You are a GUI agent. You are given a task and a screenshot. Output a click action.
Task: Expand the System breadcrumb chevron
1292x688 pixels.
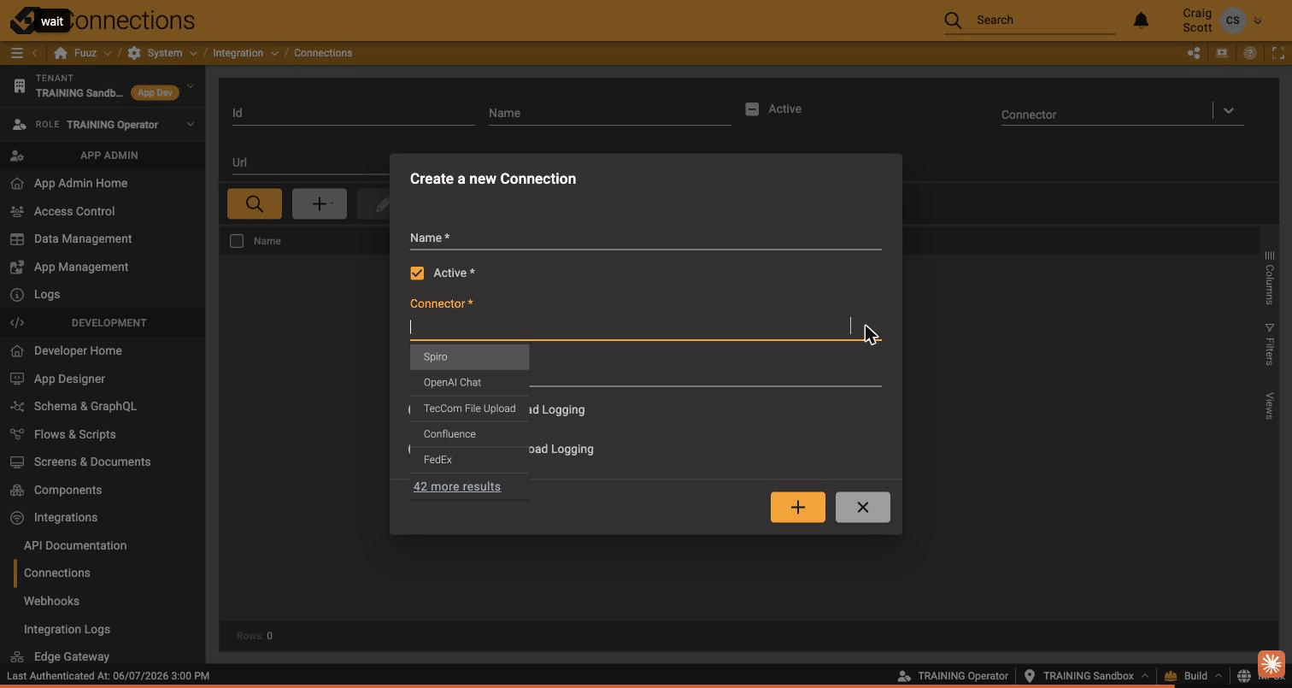click(193, 53)
